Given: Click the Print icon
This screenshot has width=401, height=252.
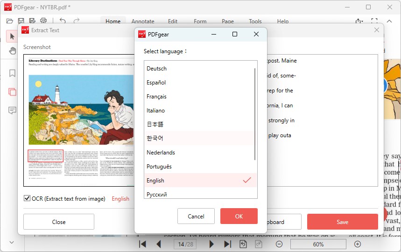Looking at the screenshot, I should [x=43, y=21].
